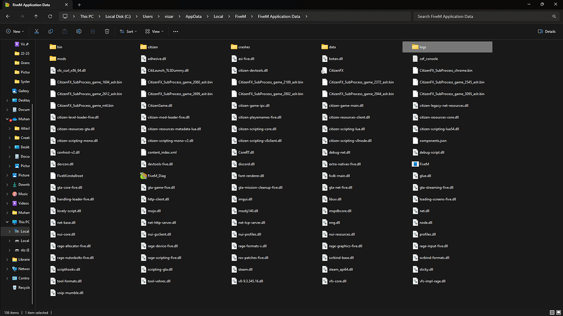Click the Copy icon in toolbar
The image size is (563, 316).
(51, 31)
